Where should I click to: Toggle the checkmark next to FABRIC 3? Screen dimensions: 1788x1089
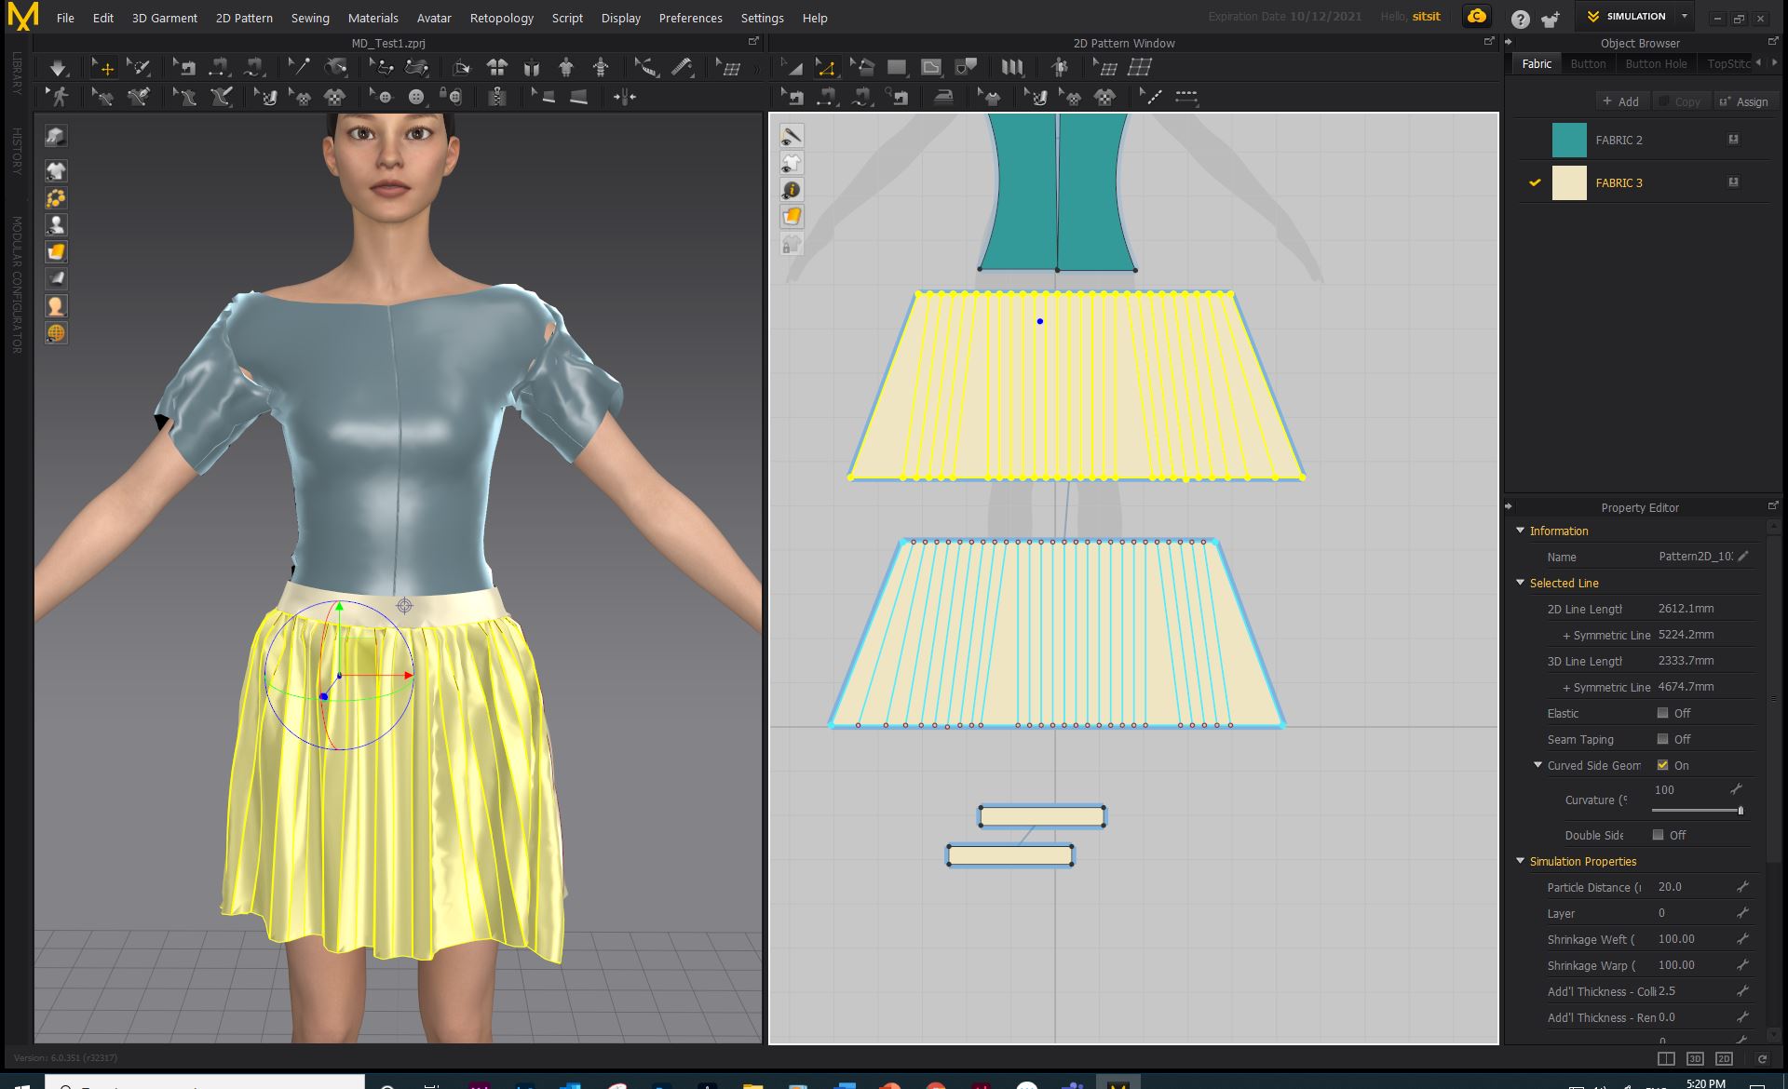[1536, 182]
